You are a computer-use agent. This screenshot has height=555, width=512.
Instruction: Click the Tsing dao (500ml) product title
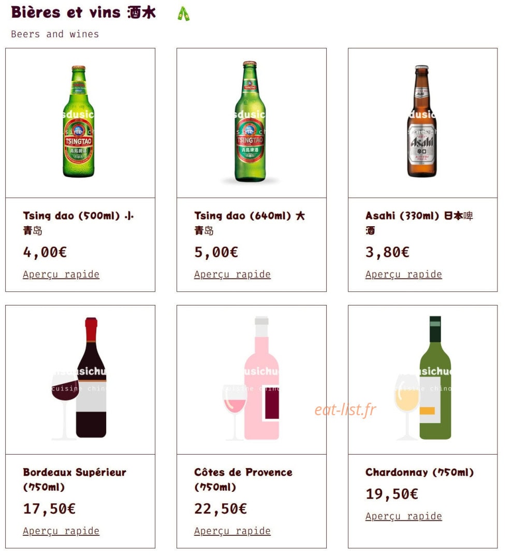tap(78, 223)
